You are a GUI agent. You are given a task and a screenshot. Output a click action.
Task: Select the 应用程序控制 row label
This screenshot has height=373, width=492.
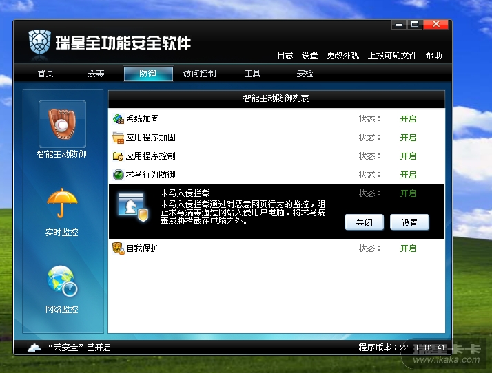[151, 156]
